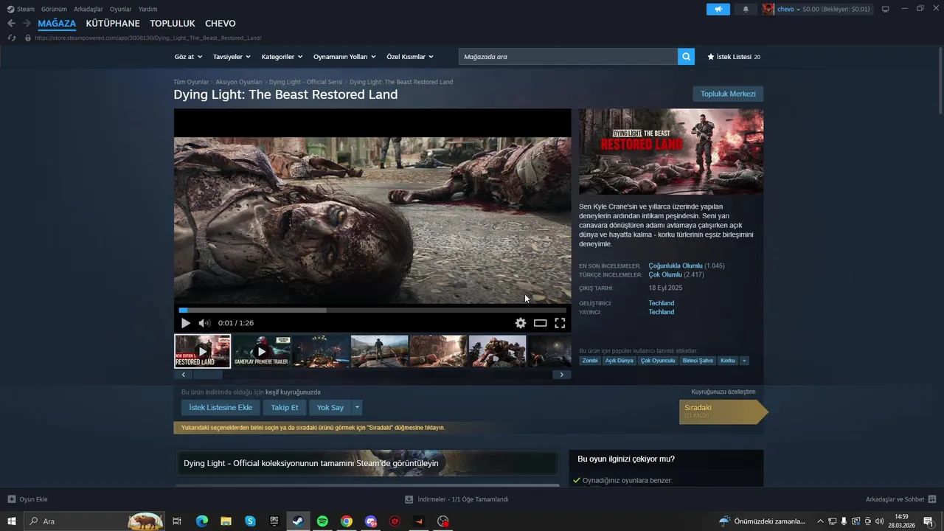Image resolution: width=944 pixels, height=531 pixels.
Task: Play the trailer video
Action: click(185, 323)
